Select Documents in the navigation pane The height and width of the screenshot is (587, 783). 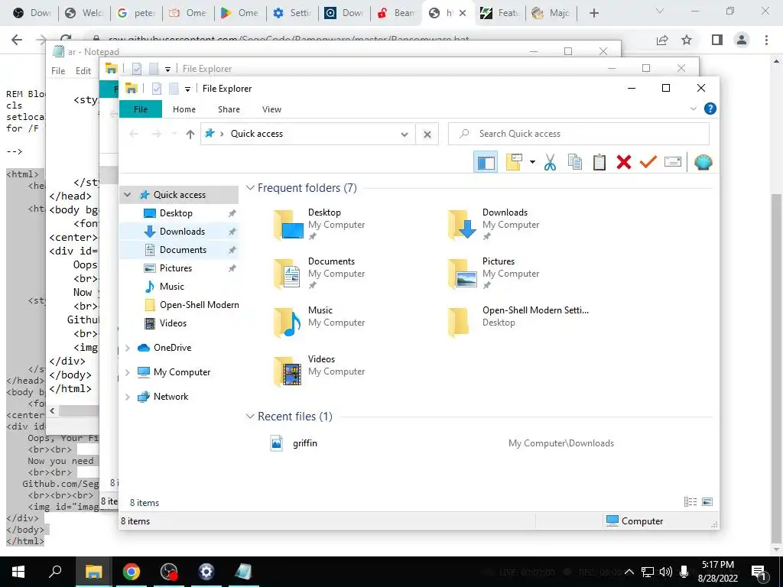coord(183,250)
